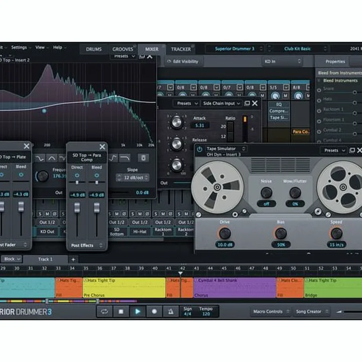The height and width of the screenshot is (362, 362).
Task: Toggle Bleed power in SD Top Plate panel
Action: point(21,175)
